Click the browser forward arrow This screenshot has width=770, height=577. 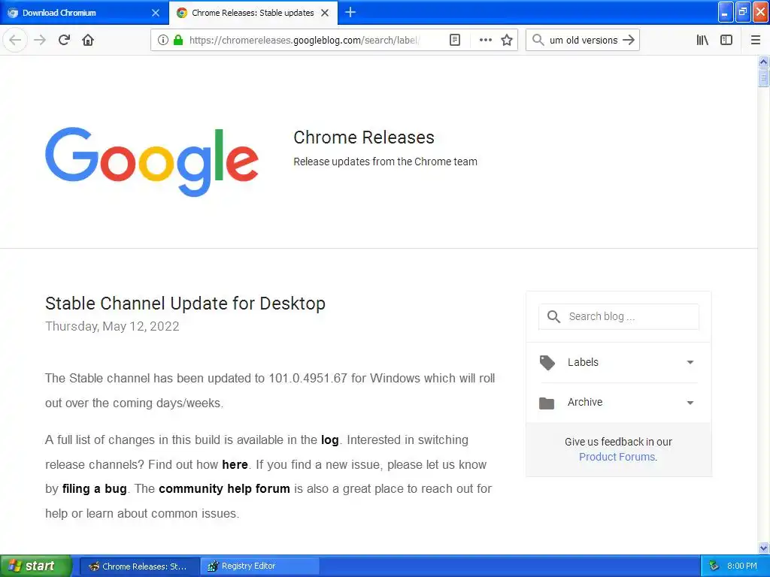pyautogui.click(x=41, y=40)
